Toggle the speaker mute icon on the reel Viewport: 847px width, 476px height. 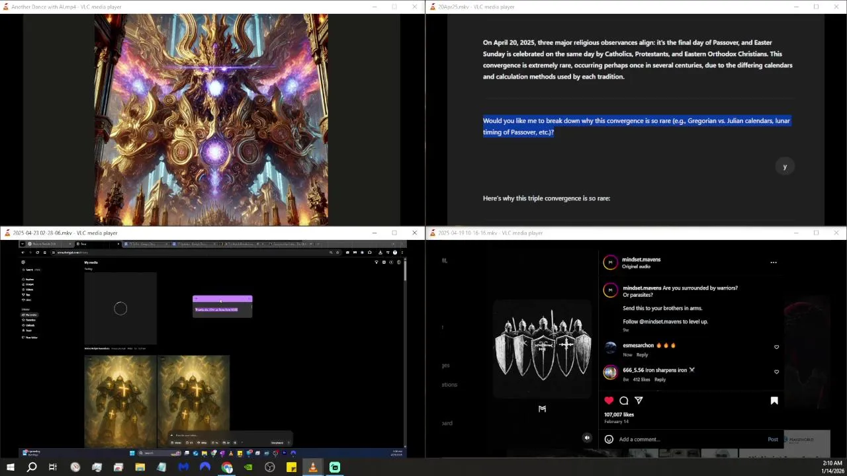(x=587, y=438)
